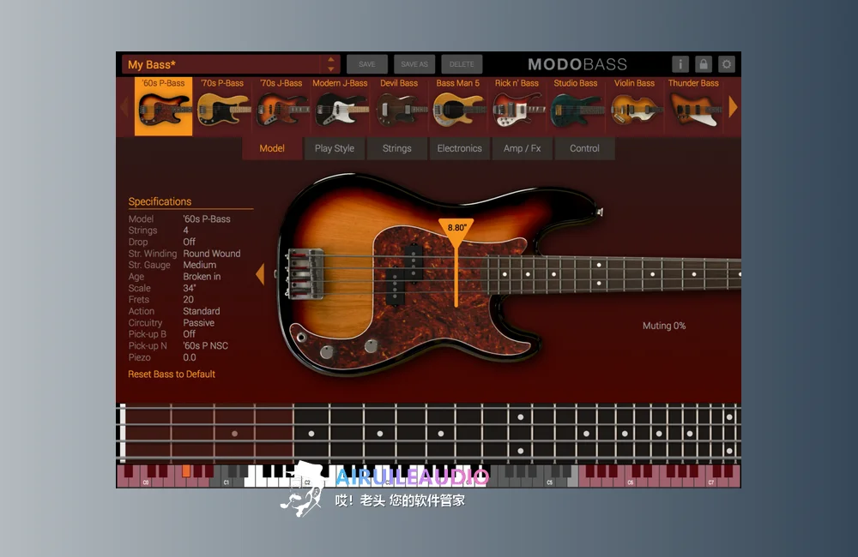Collapse panel with orange left arrow beside guitar
The width and height of the screenshot is (858, 557).
click(260, 274)
